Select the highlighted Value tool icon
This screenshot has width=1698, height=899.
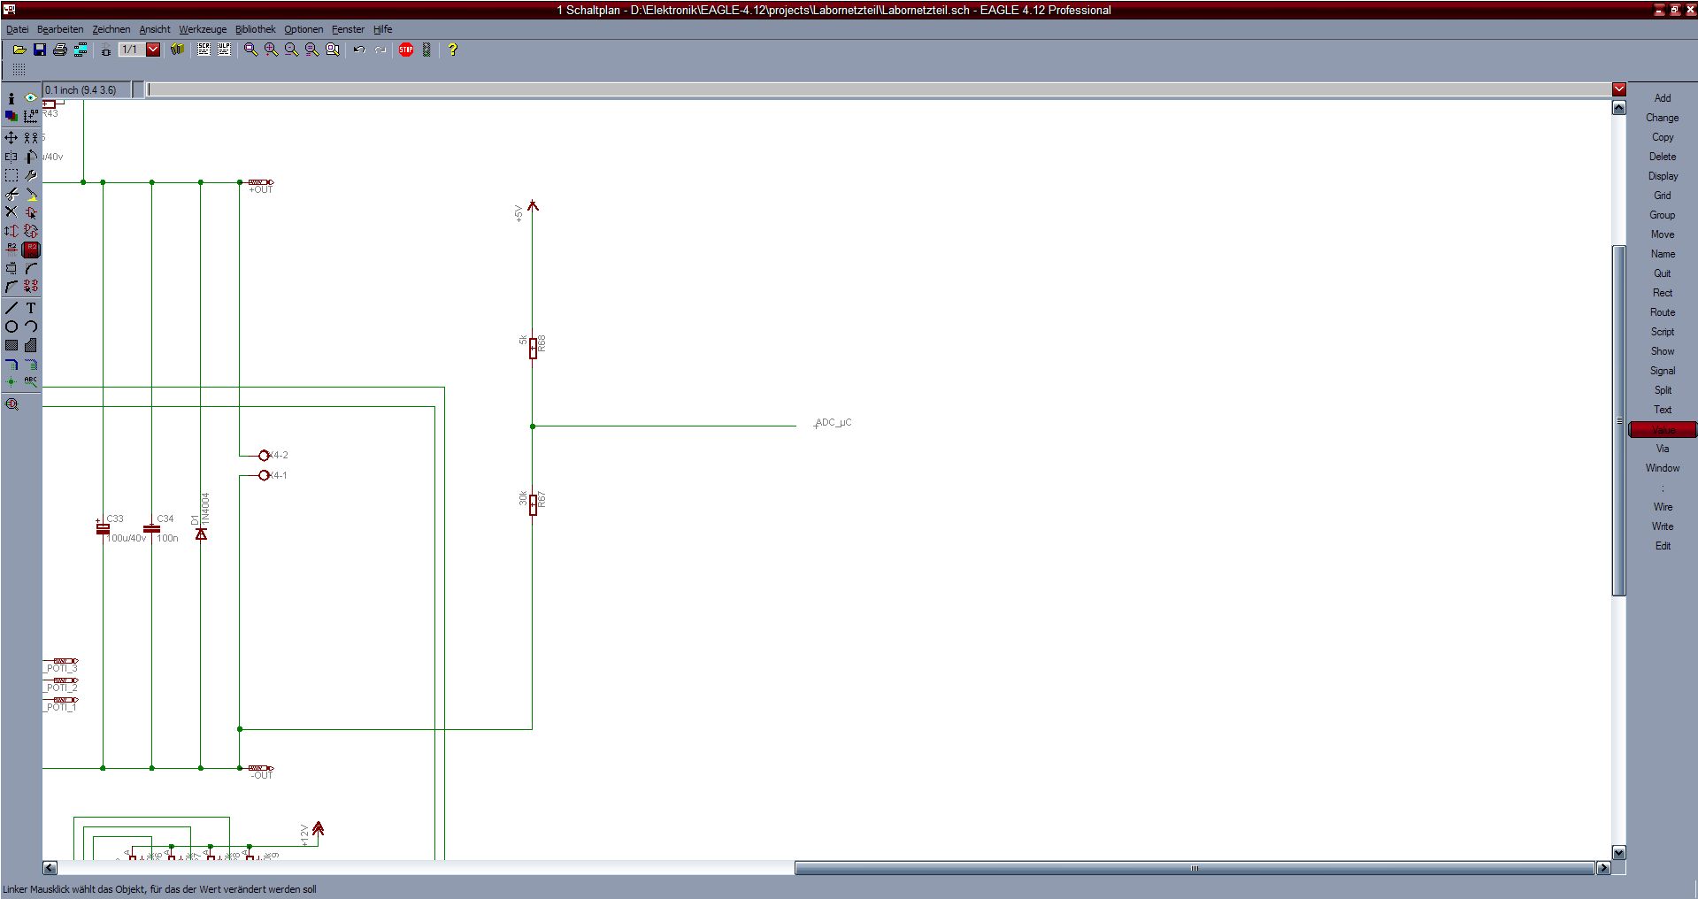click(x=31, y=250)
